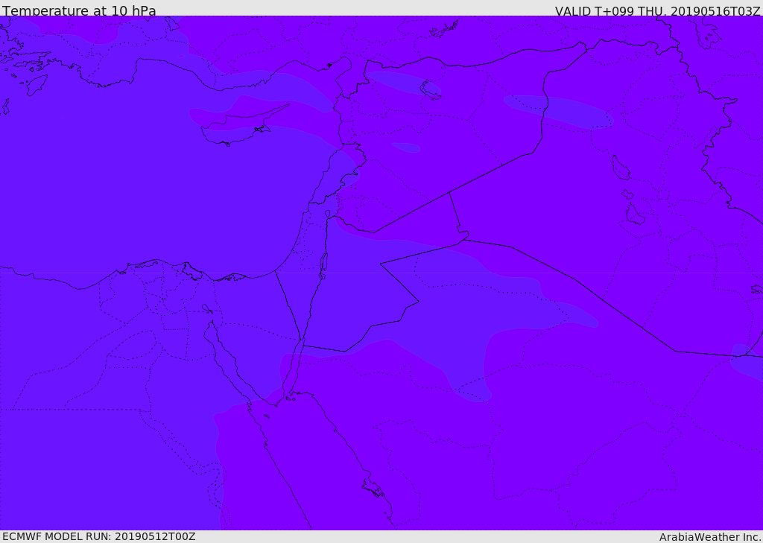The width and height of the screenshot is (763, 543).
Task: Click the ECMWF MODEL RUN label
Action: pyautogui.click(x=98, y=536)
